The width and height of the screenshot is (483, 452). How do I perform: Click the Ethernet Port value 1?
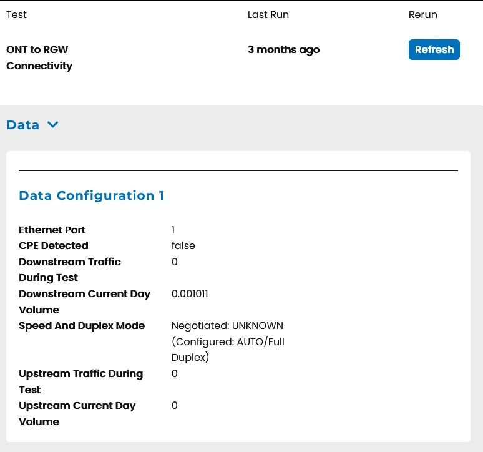pos(173,230)
